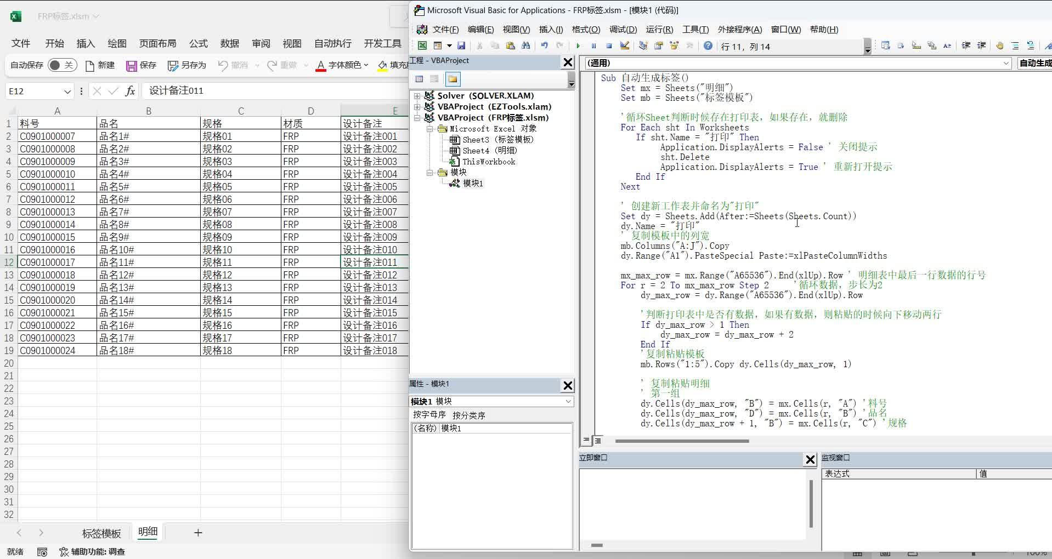This screenshot has width=1052, height=559.
Task: Run the macro with the green play icon
Action: 578,46
